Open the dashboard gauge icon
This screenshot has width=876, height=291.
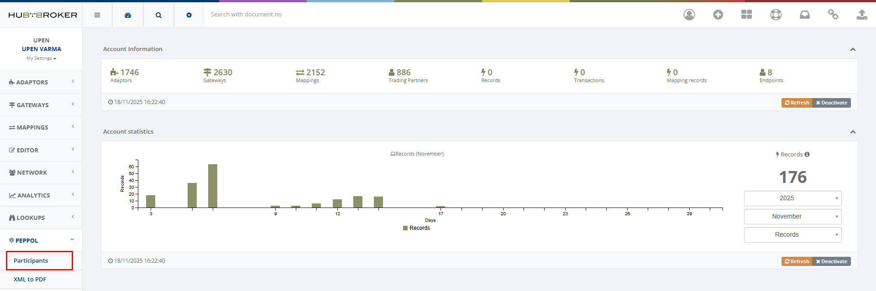pos(128,15)
